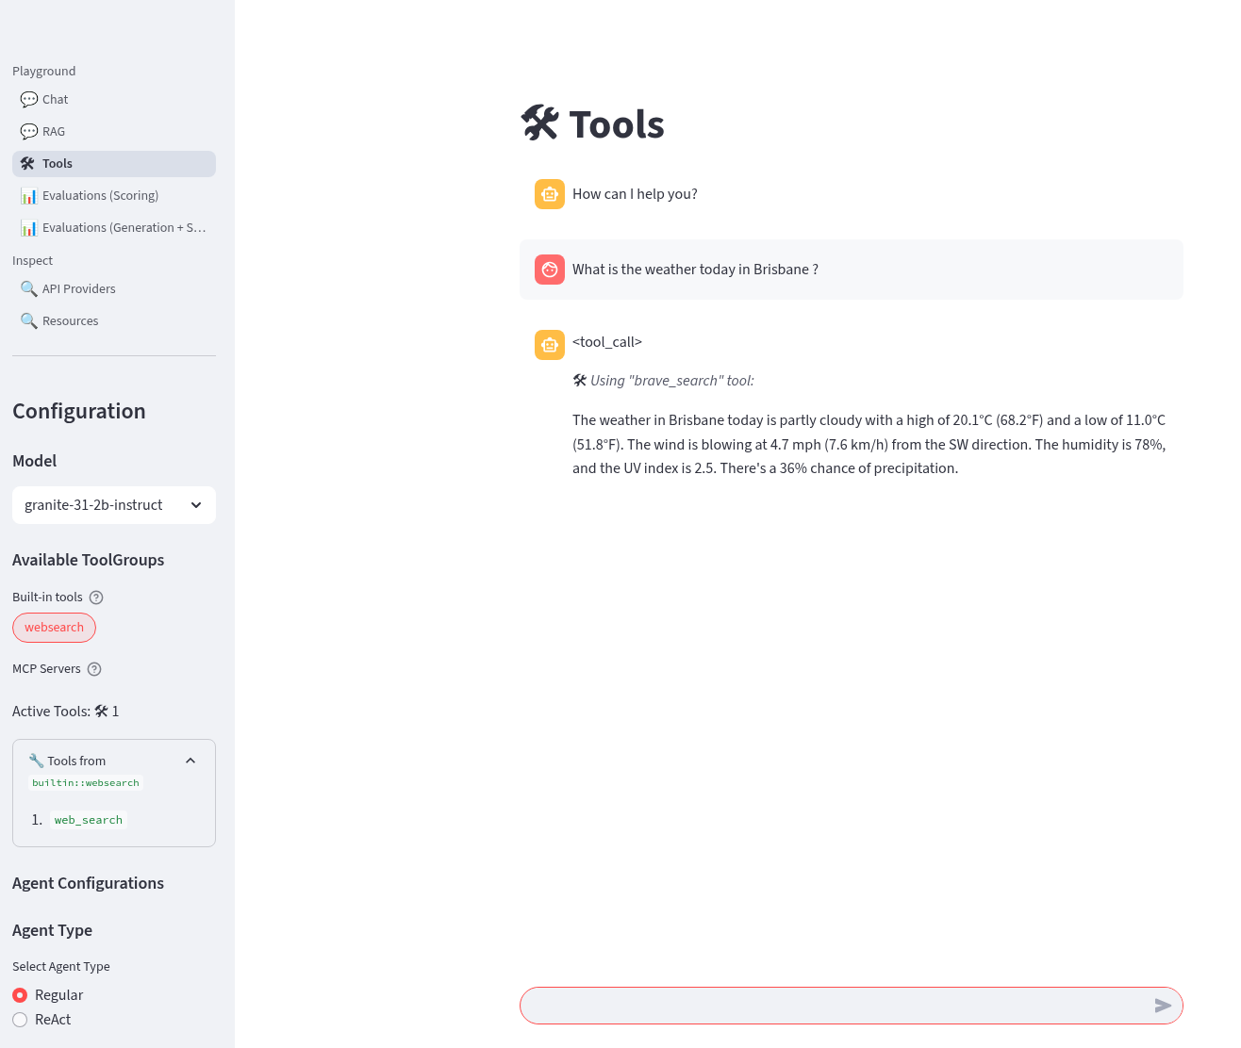Click the Active Tools count icon
The height and width of the screenshot is (1048, 1241).
[102, 712]
